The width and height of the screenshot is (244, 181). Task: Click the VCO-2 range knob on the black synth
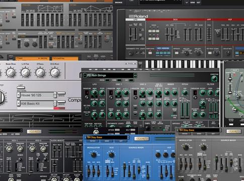32,149
